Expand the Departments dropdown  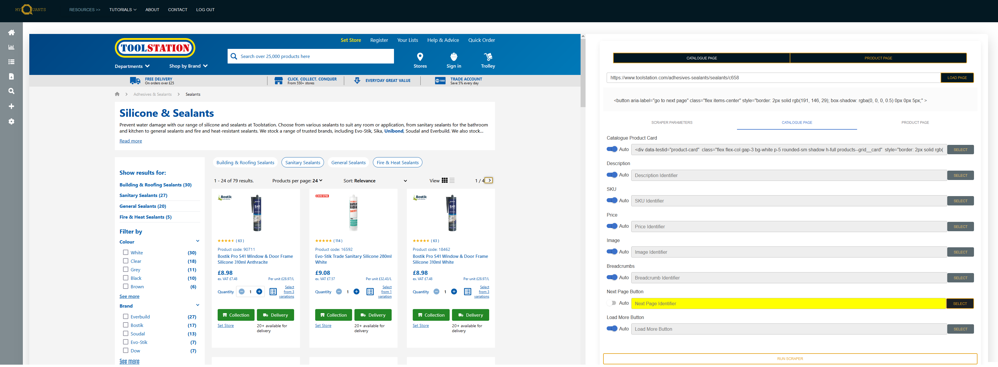[x=132, y=66]
